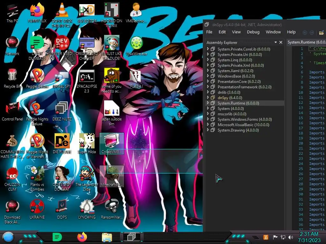Viewport: 326px width, 244px height.
Task: Open the Window menu in dnSpy
Action: (x=273, y=32)
